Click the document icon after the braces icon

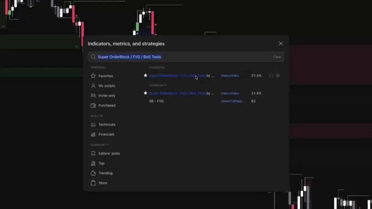pos(278,76)
